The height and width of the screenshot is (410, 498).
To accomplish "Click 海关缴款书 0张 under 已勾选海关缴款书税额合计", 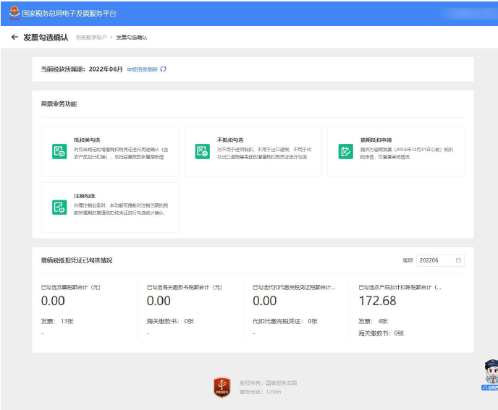I will [x=170, y=321].
